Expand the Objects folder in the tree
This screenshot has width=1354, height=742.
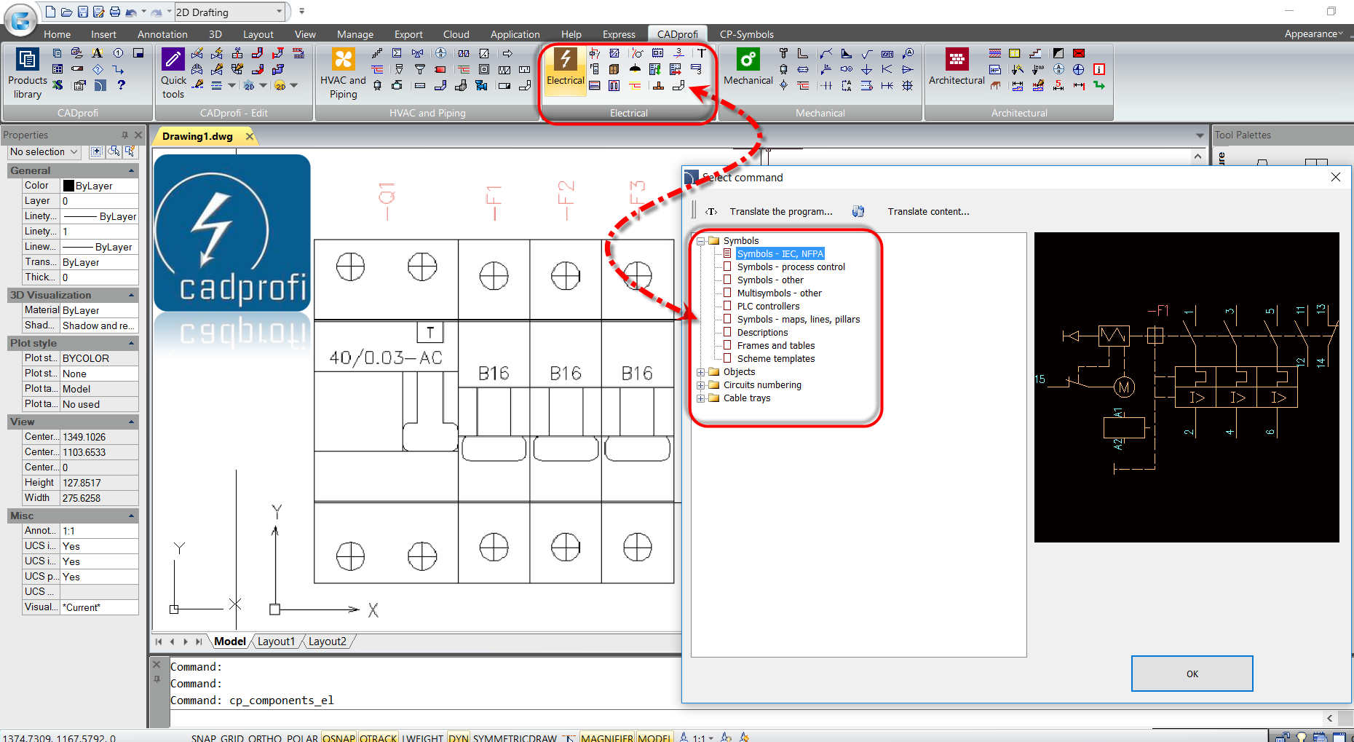coord(701,371)
